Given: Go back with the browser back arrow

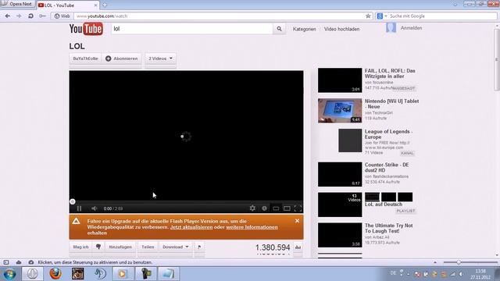Looking at the screenshot, I should coord(8,16).
